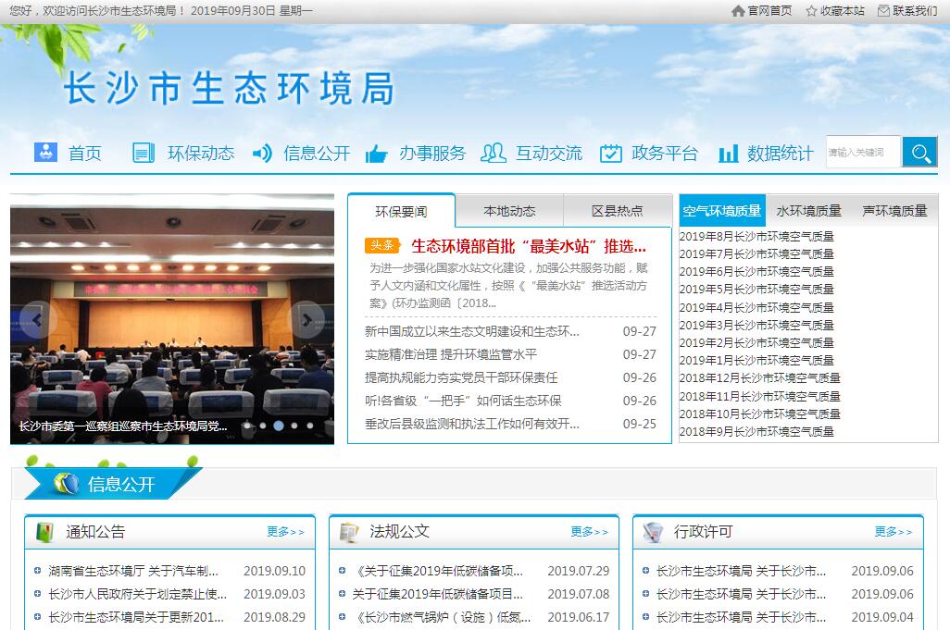Show previous slide with left arrow
Screen dimensions: 950x630
[38, 319]
